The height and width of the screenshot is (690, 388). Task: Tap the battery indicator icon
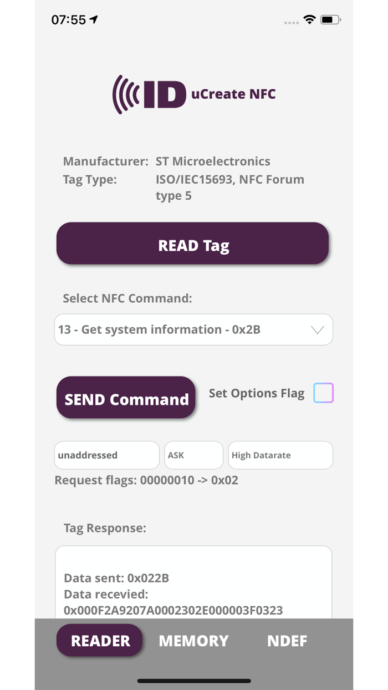click(328, 19)
